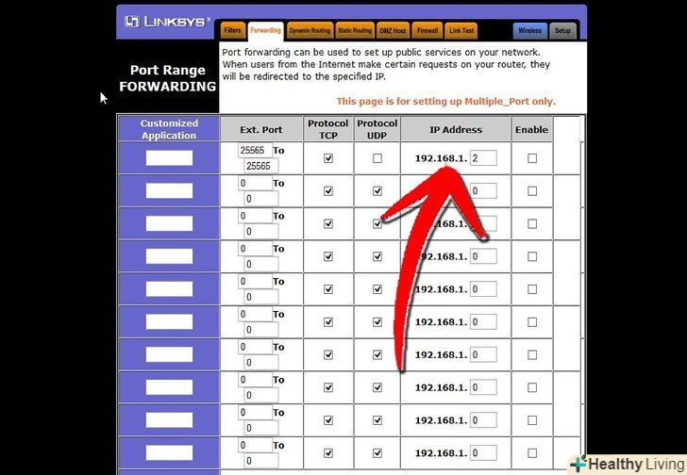The image size is (687, 475).
Task: Select the Forwarding tab
Action: (265, 30)
